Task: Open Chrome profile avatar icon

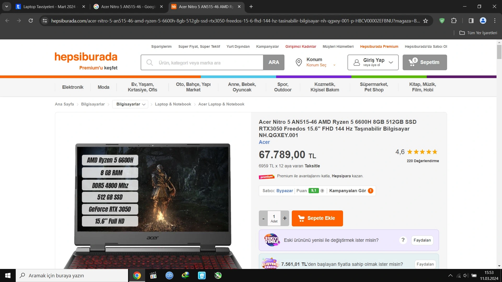Action: tap(483, 21)
